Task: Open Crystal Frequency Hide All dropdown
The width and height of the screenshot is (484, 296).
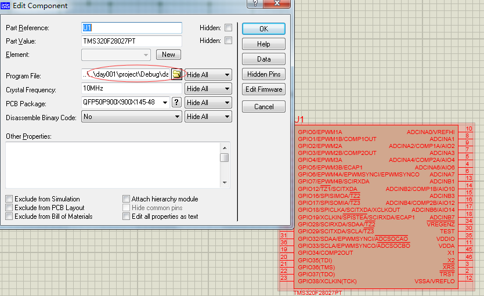Action: (208, 89)
